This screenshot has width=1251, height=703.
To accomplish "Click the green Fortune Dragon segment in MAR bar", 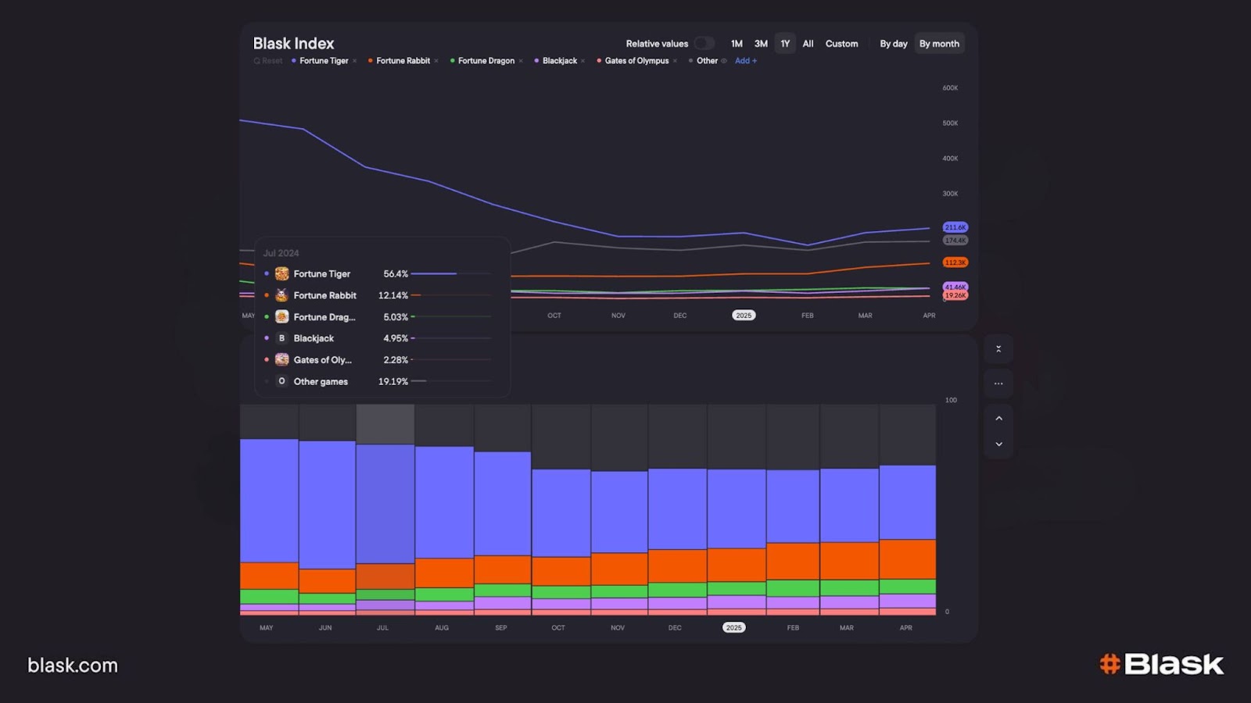I will 849,588.
